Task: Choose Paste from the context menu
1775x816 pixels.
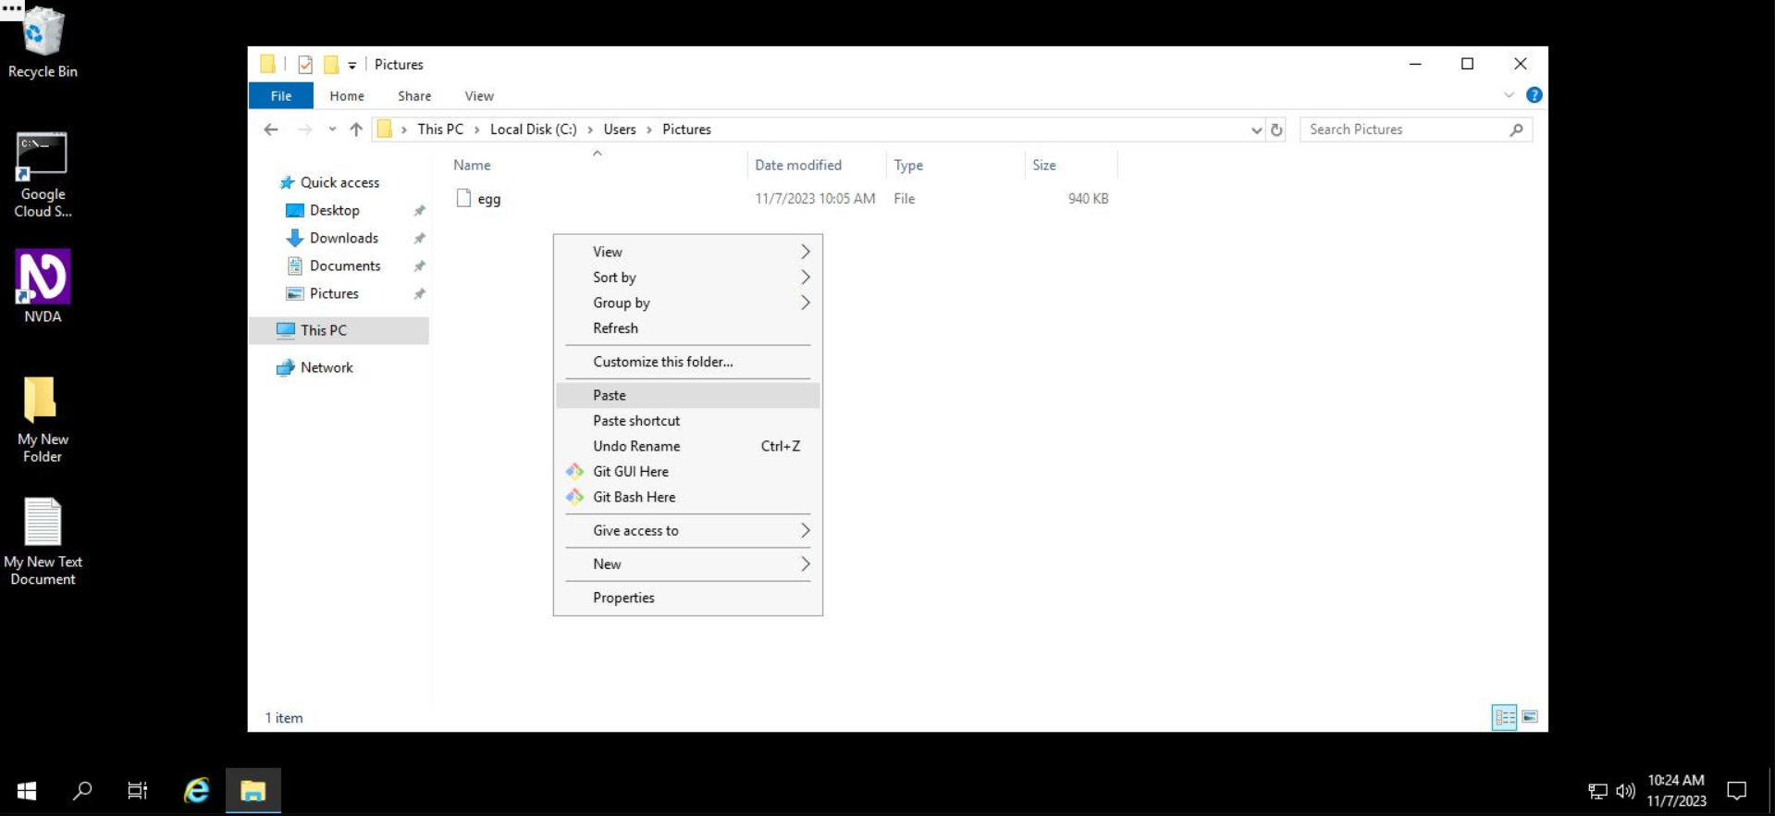Action: tap(688, 395)
